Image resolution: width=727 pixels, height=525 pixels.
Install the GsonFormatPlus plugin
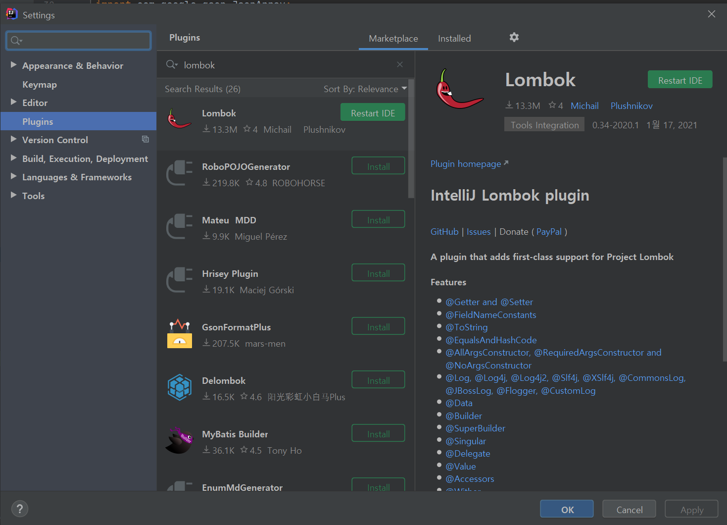coord(378,326)
